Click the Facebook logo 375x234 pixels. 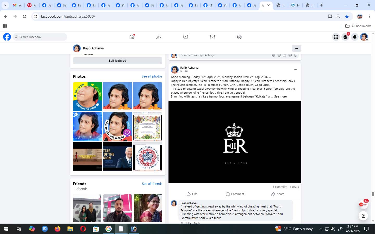pyautogui.click(x=7, y=37)
